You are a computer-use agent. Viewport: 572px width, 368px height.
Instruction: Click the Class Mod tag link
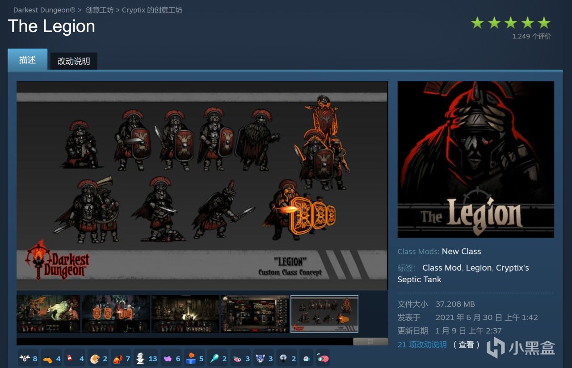(x=442, y=268)
